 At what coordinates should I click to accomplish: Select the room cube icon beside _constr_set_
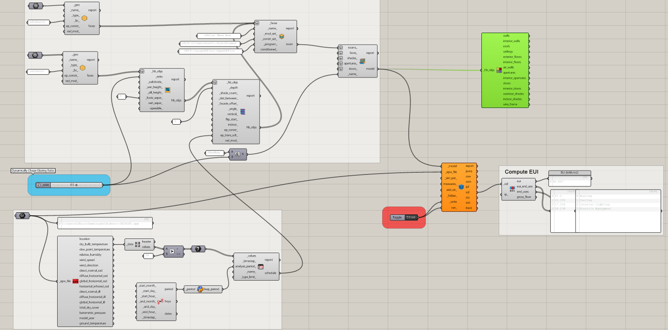(x=282, y=37)
